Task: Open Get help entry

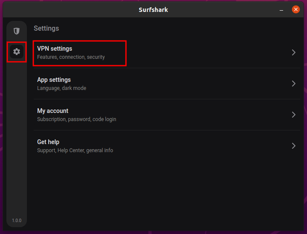Action: 167,146
